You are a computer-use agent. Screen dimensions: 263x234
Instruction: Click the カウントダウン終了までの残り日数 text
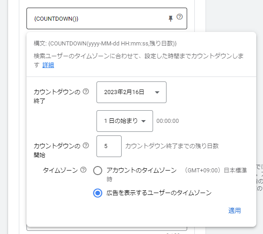172,146
